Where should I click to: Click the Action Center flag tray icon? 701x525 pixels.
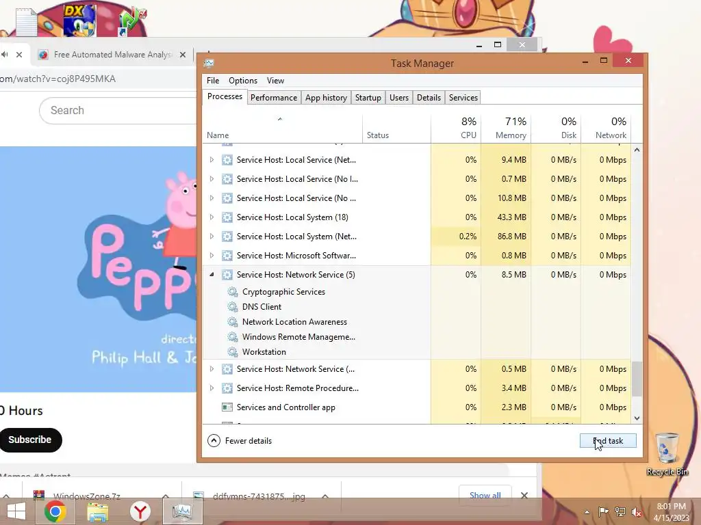(603, 512)
